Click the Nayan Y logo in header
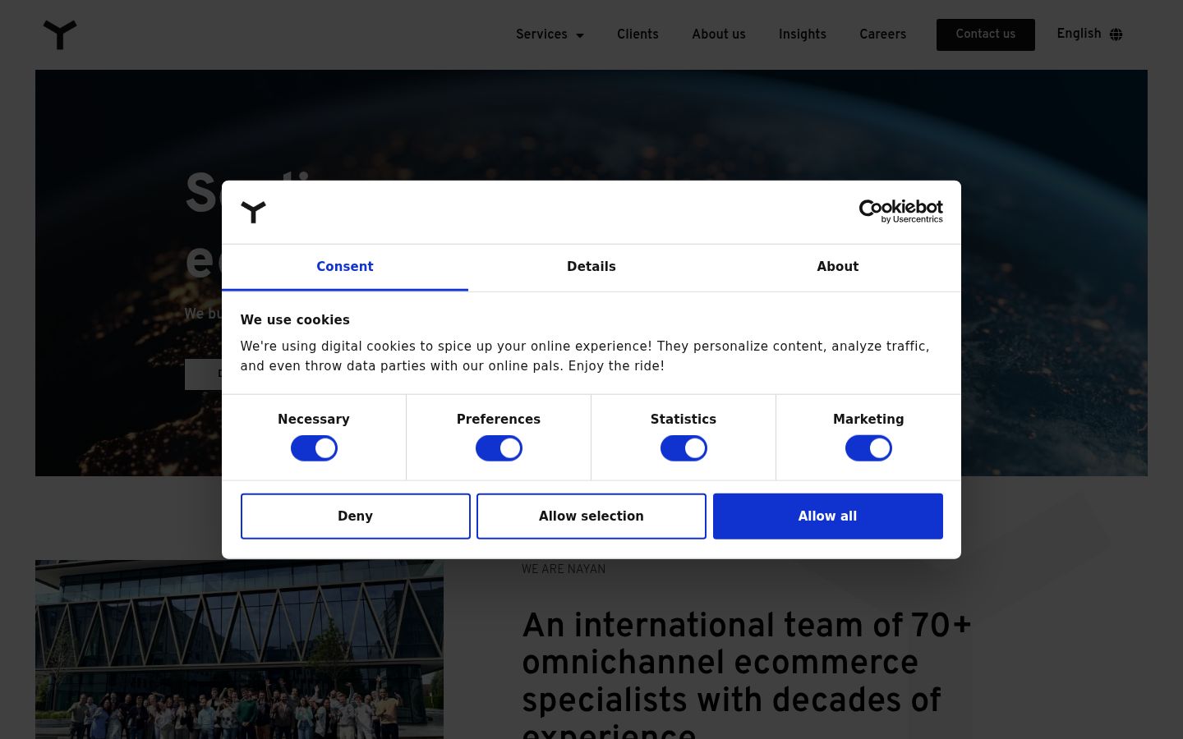1183x739 pixels. point(60,34)
